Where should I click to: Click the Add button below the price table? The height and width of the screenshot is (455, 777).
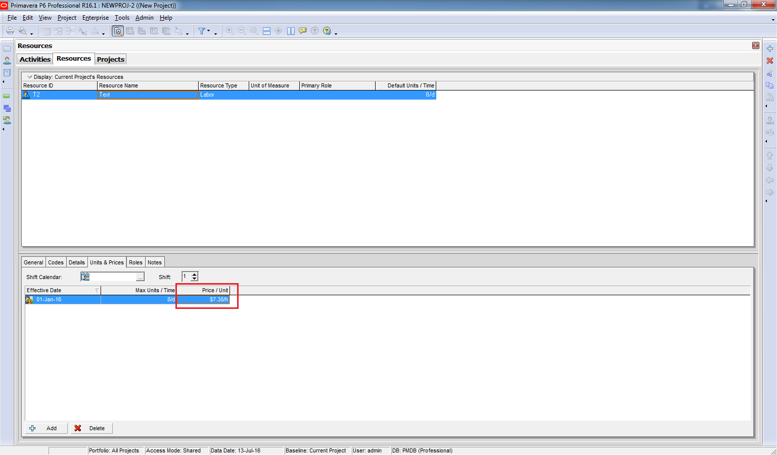tap(45, 428)
